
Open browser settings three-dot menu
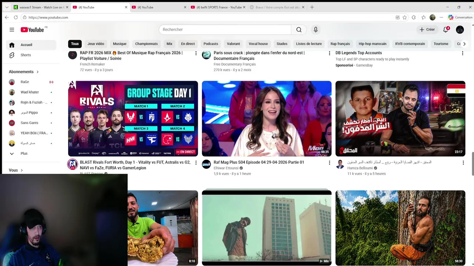tap(441, 17)
